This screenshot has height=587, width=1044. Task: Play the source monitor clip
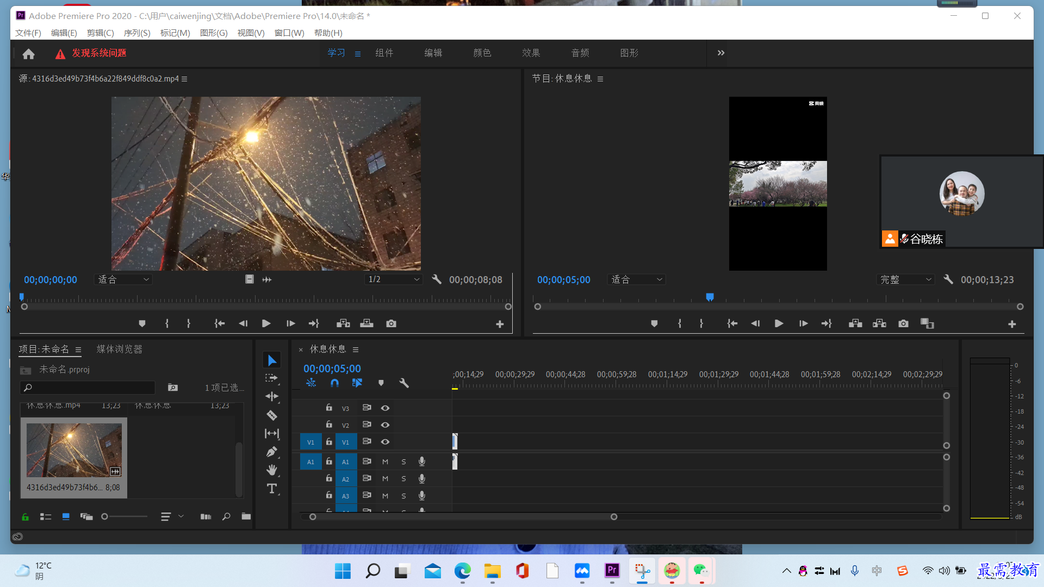[266, 323]
